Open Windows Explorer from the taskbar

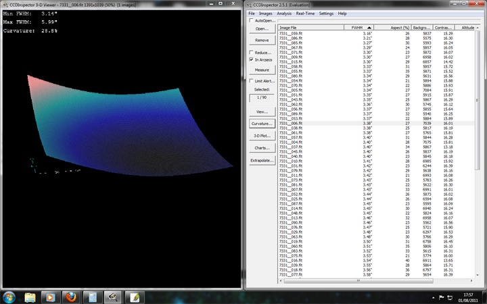pyautogui.click(x=30, y=297)
